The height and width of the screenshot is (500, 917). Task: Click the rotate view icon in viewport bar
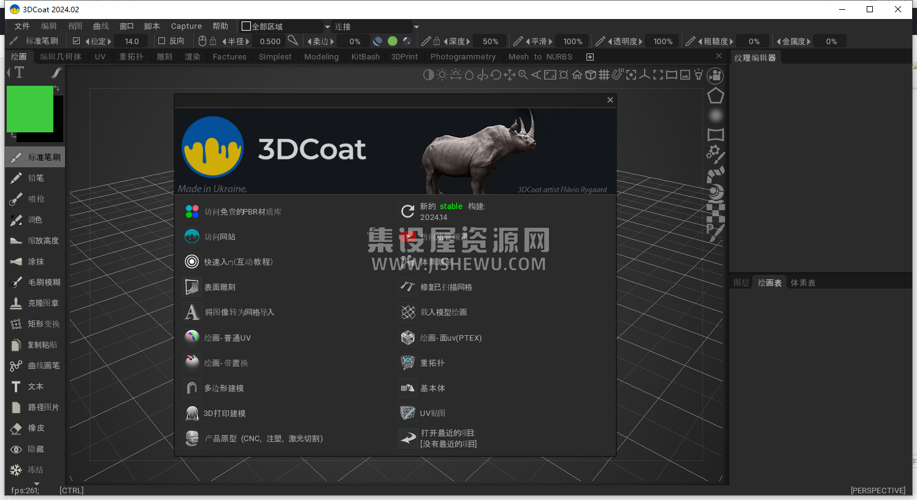pyautogui.click(x=496, y=75)
